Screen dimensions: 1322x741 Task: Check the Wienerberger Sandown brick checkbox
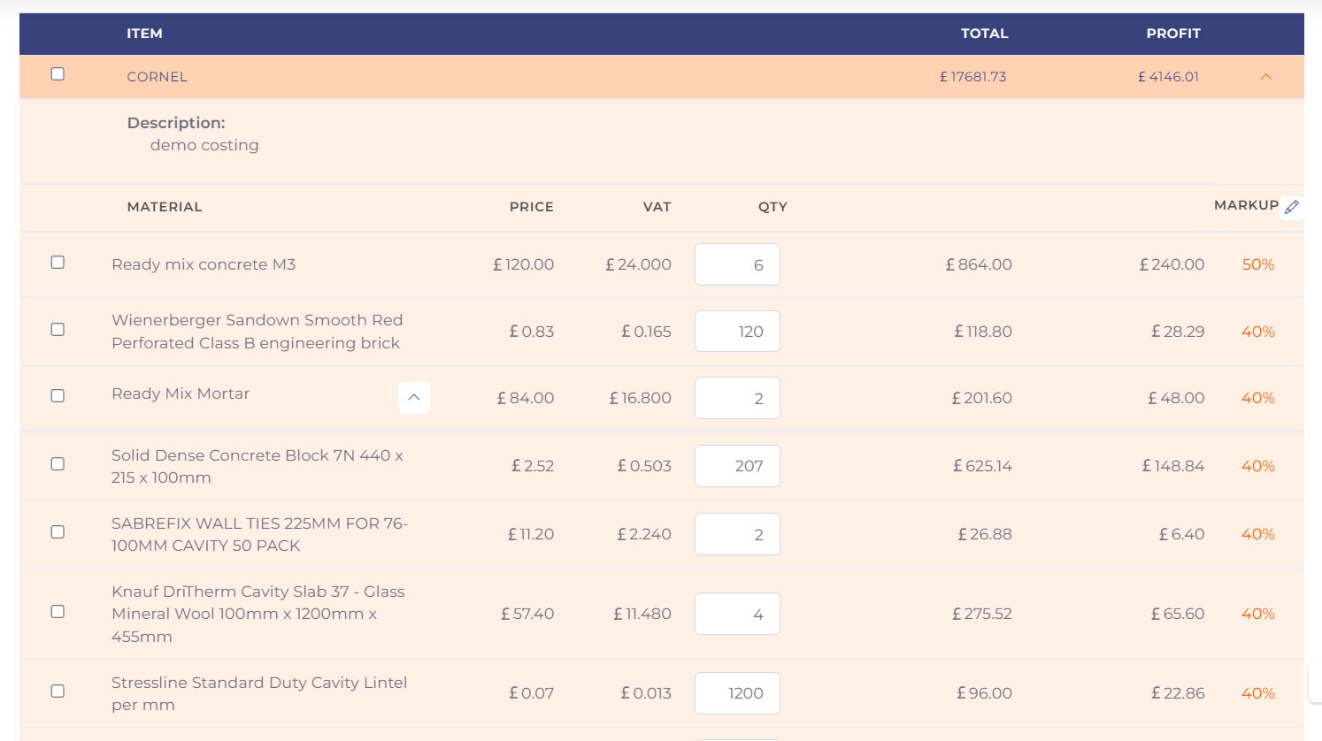pyautogui.click(x=58, y=330)
